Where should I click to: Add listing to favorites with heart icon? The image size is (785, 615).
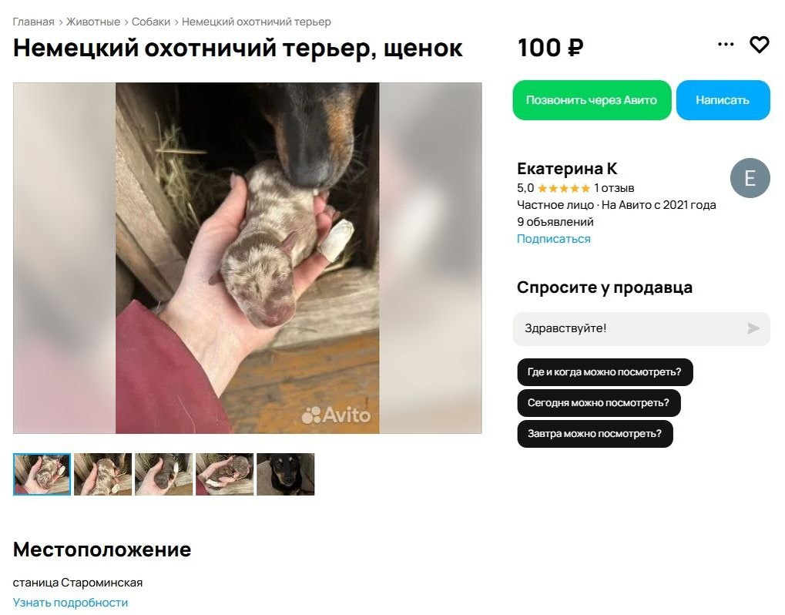tap(759, 45)
